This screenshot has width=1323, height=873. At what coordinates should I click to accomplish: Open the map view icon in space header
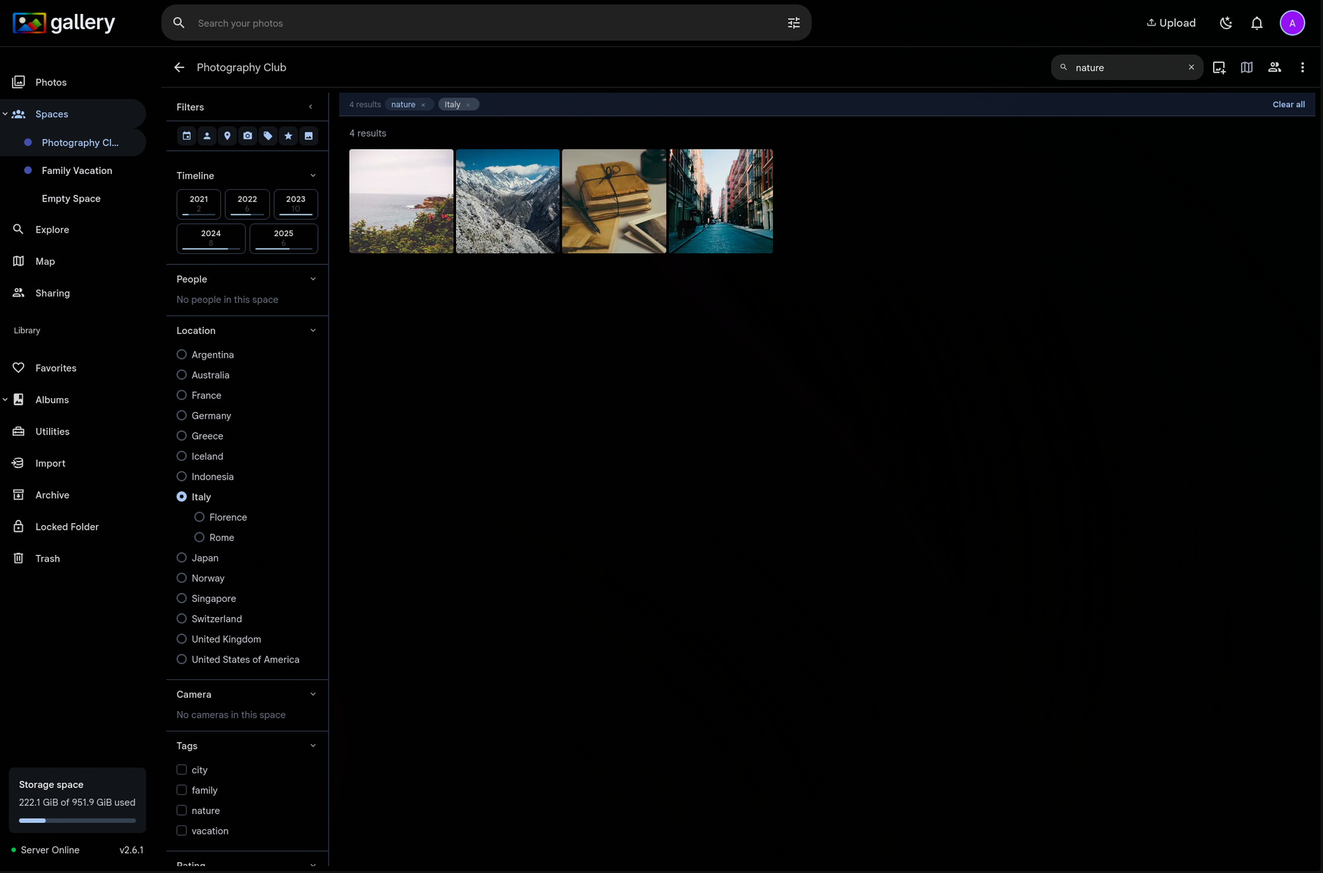(x=1246, y=67)
